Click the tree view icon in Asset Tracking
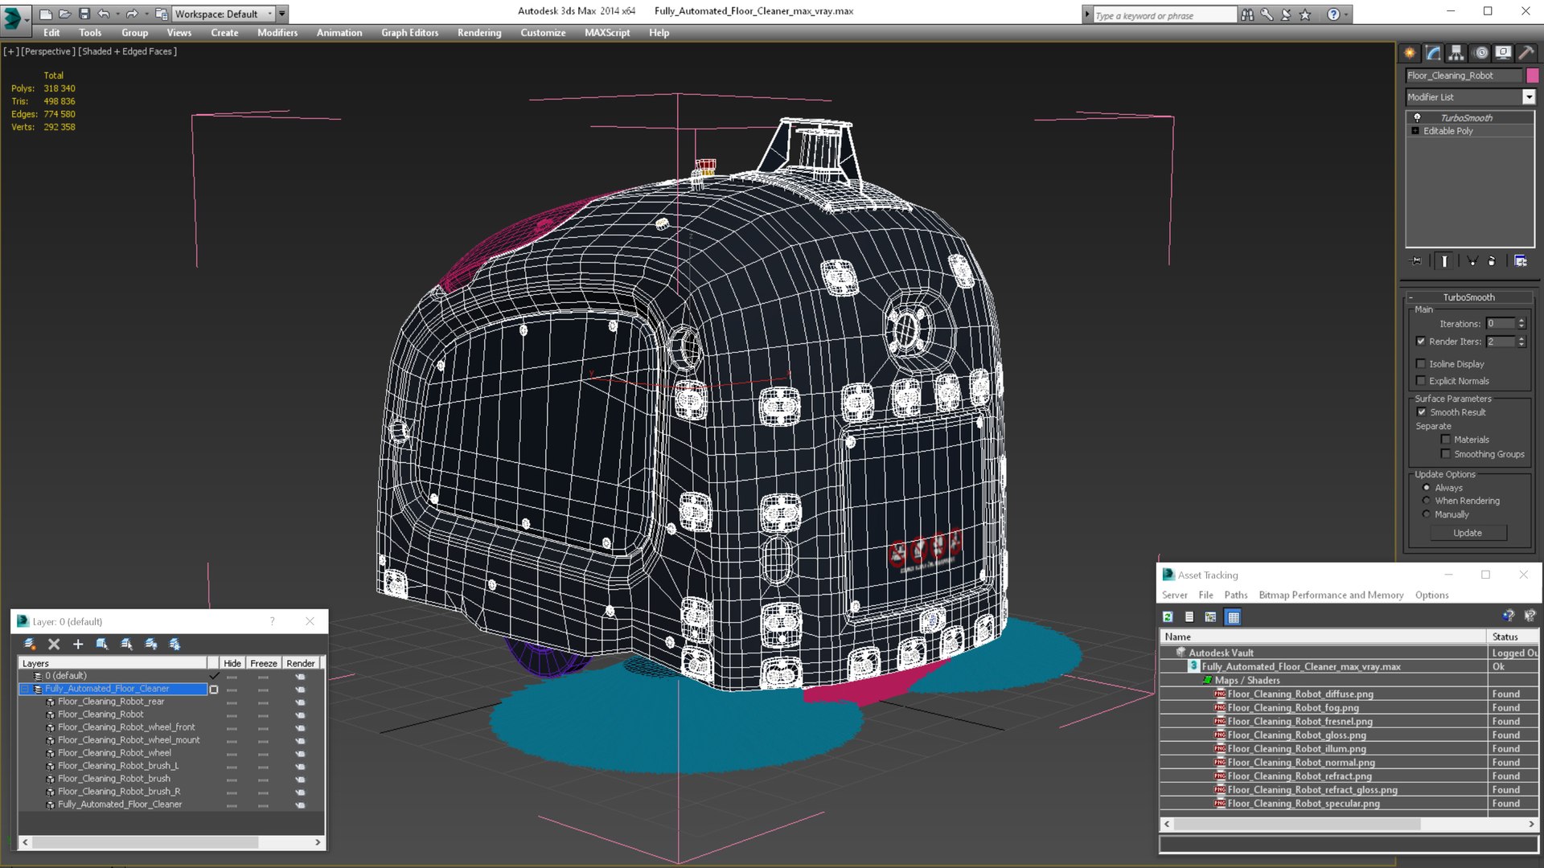Image resolution: width=1544 pixels, height=868 pixels. pyautogui.click(x=1210, y=616)
